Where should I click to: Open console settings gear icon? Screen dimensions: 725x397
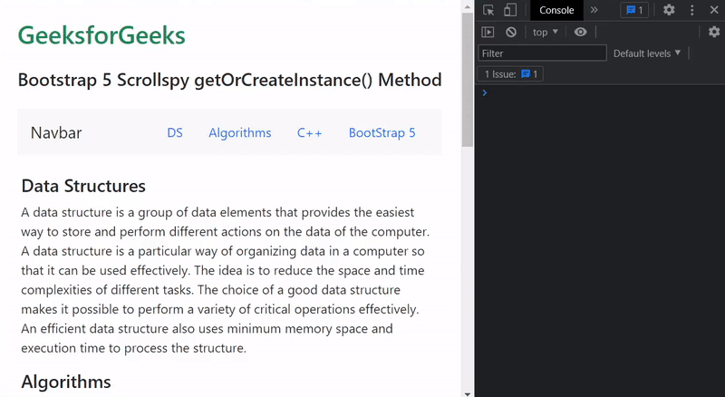click(x=714, y=32)
